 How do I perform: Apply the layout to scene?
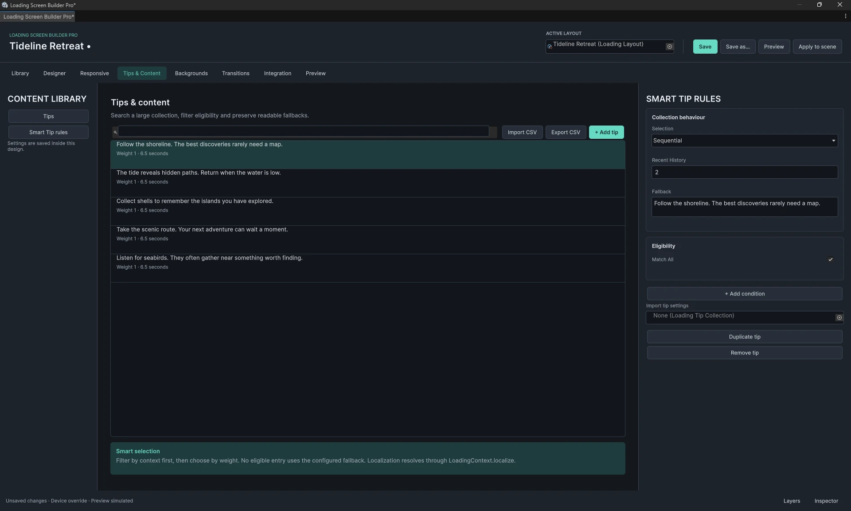817,47
